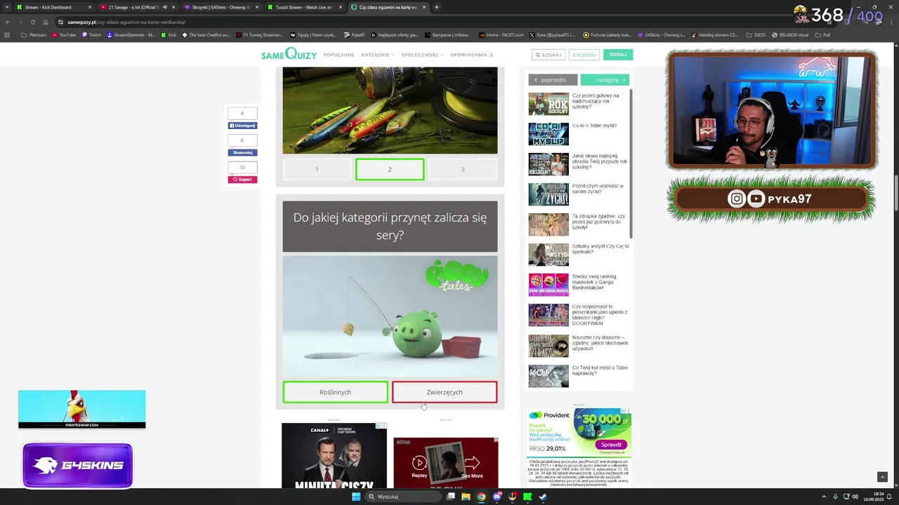
Task: Open Google Chrome from the taskbar
Action: (481, 497)
